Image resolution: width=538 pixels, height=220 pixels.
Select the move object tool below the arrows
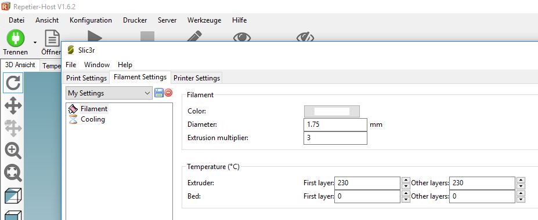coord(13,128)
